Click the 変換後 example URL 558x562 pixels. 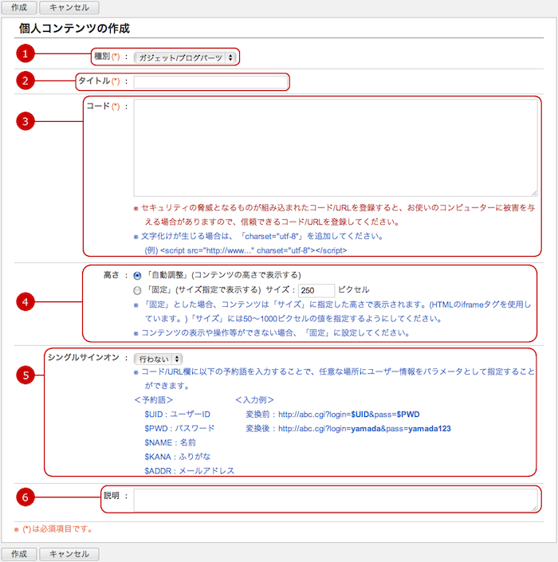364,428
